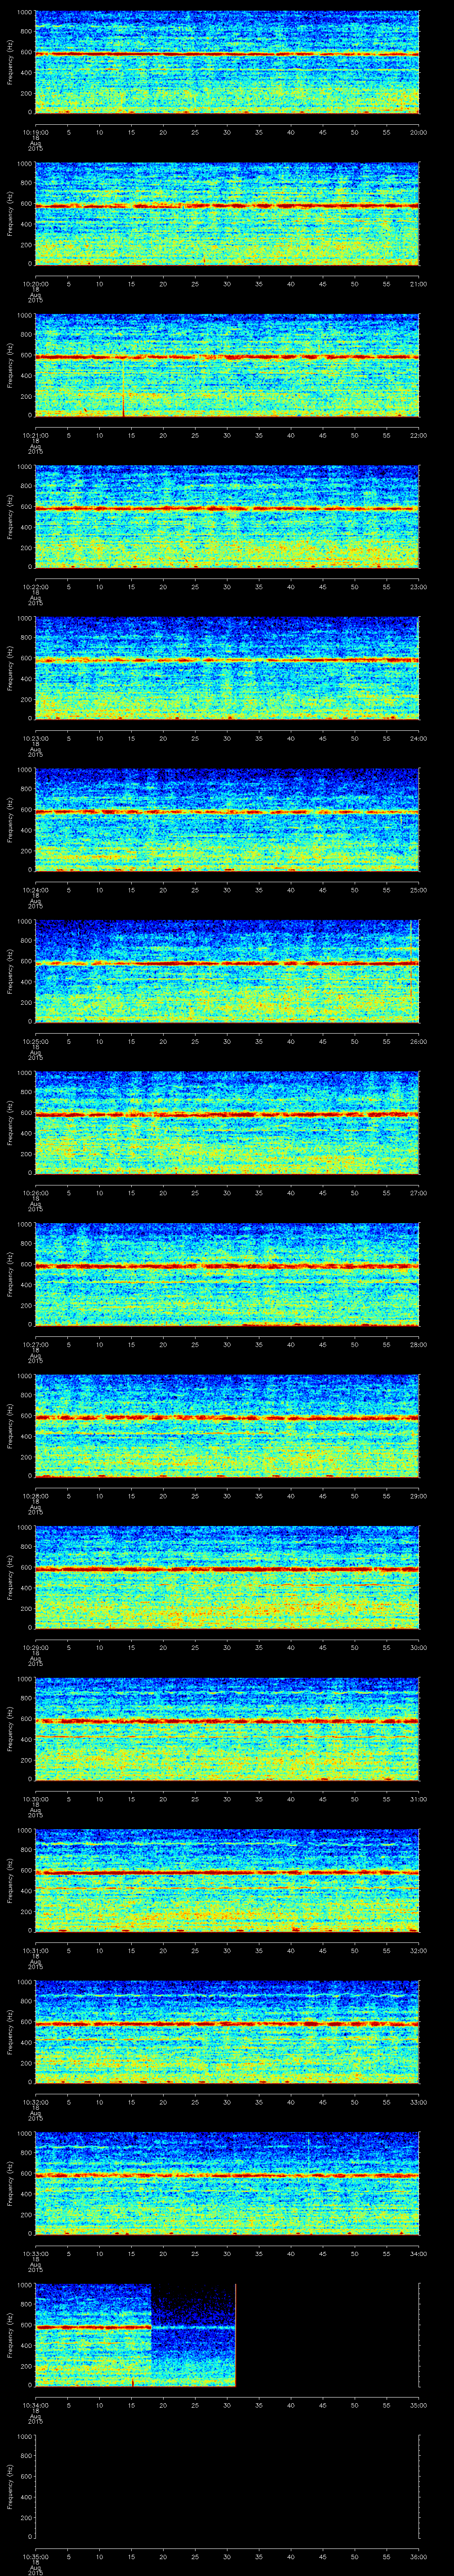The height and width of the screenshot is (2576, 454).
Task: Select the 10:31:00 axis timestamp
Action: point(35,1950)
